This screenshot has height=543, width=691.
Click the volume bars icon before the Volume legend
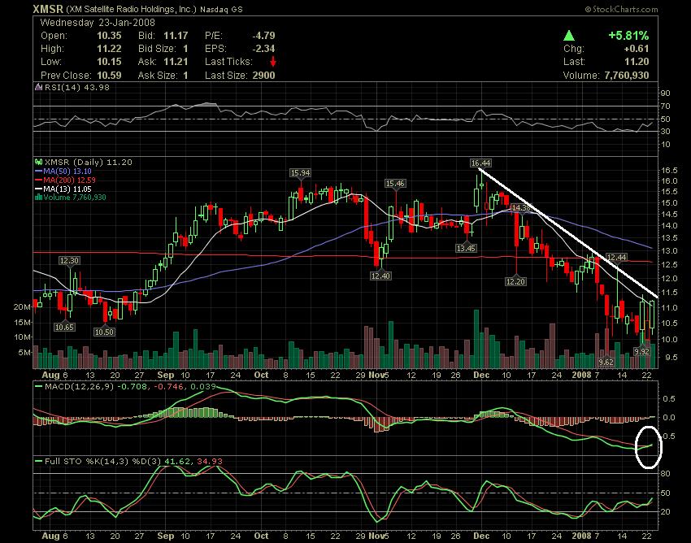pyautogui.click(x=38, y=198)
